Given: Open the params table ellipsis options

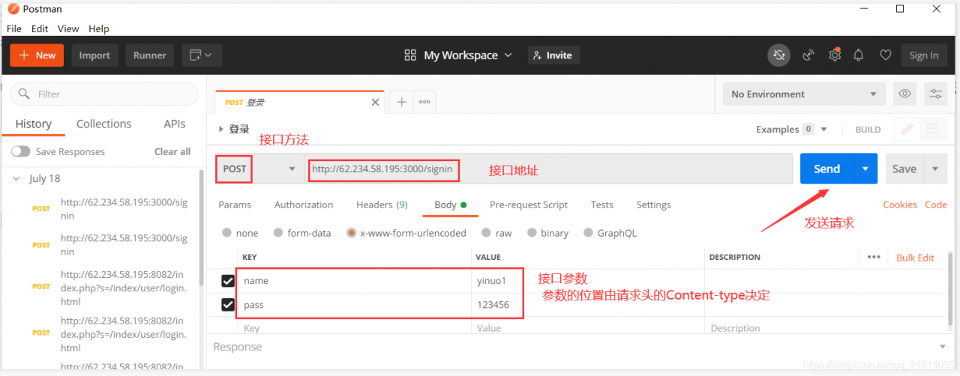Looking at the screenshot, I should point(874,257).
